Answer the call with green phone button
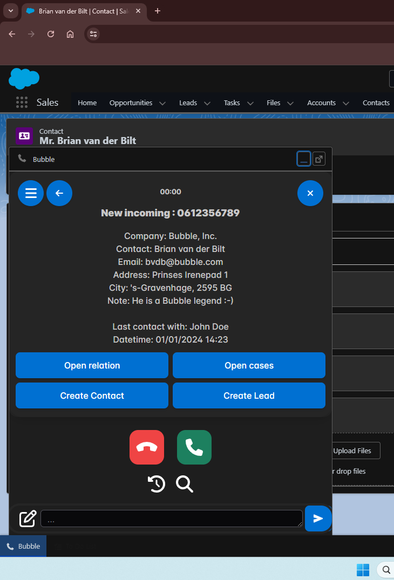The width and height of the screenshot is (394, 580). click(x=194, y=447)
